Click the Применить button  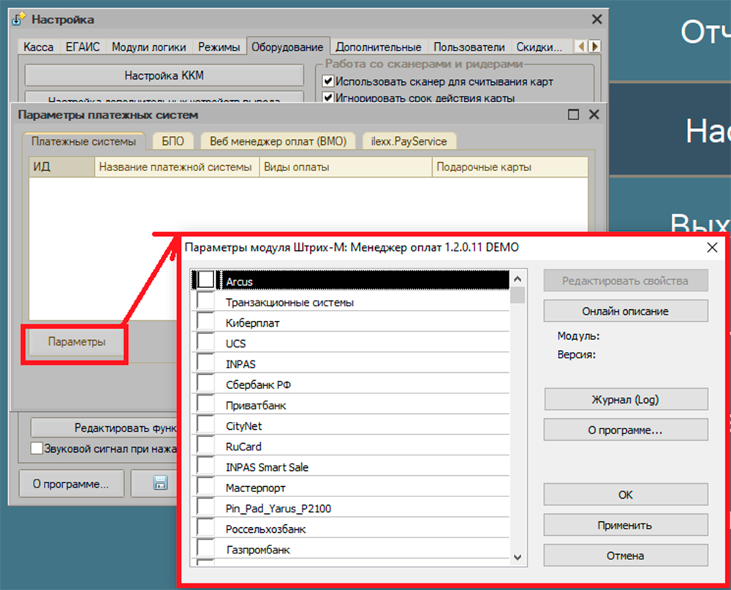click(x=626, y=525)
